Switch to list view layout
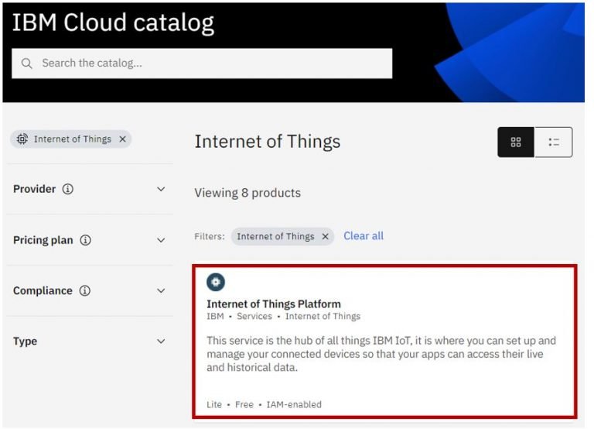Image resolution: width=594 pixels, height=429 pixels. (554, 142)
